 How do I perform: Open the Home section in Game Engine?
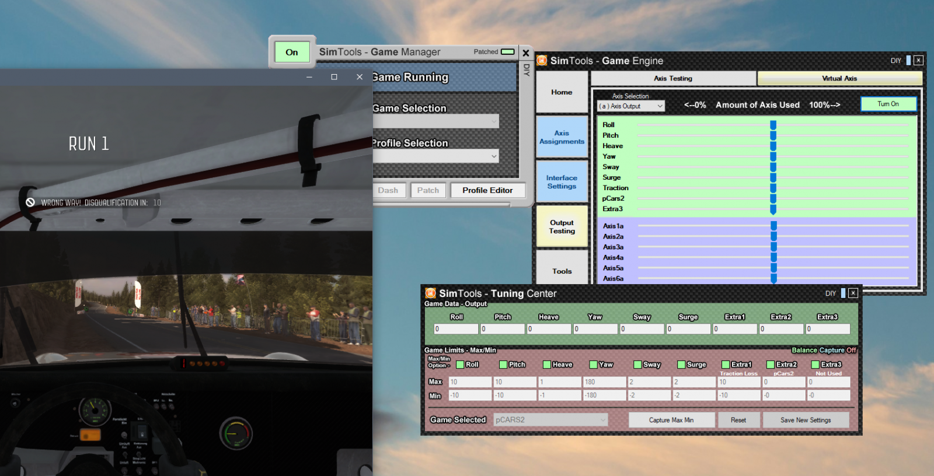(562, 92)
